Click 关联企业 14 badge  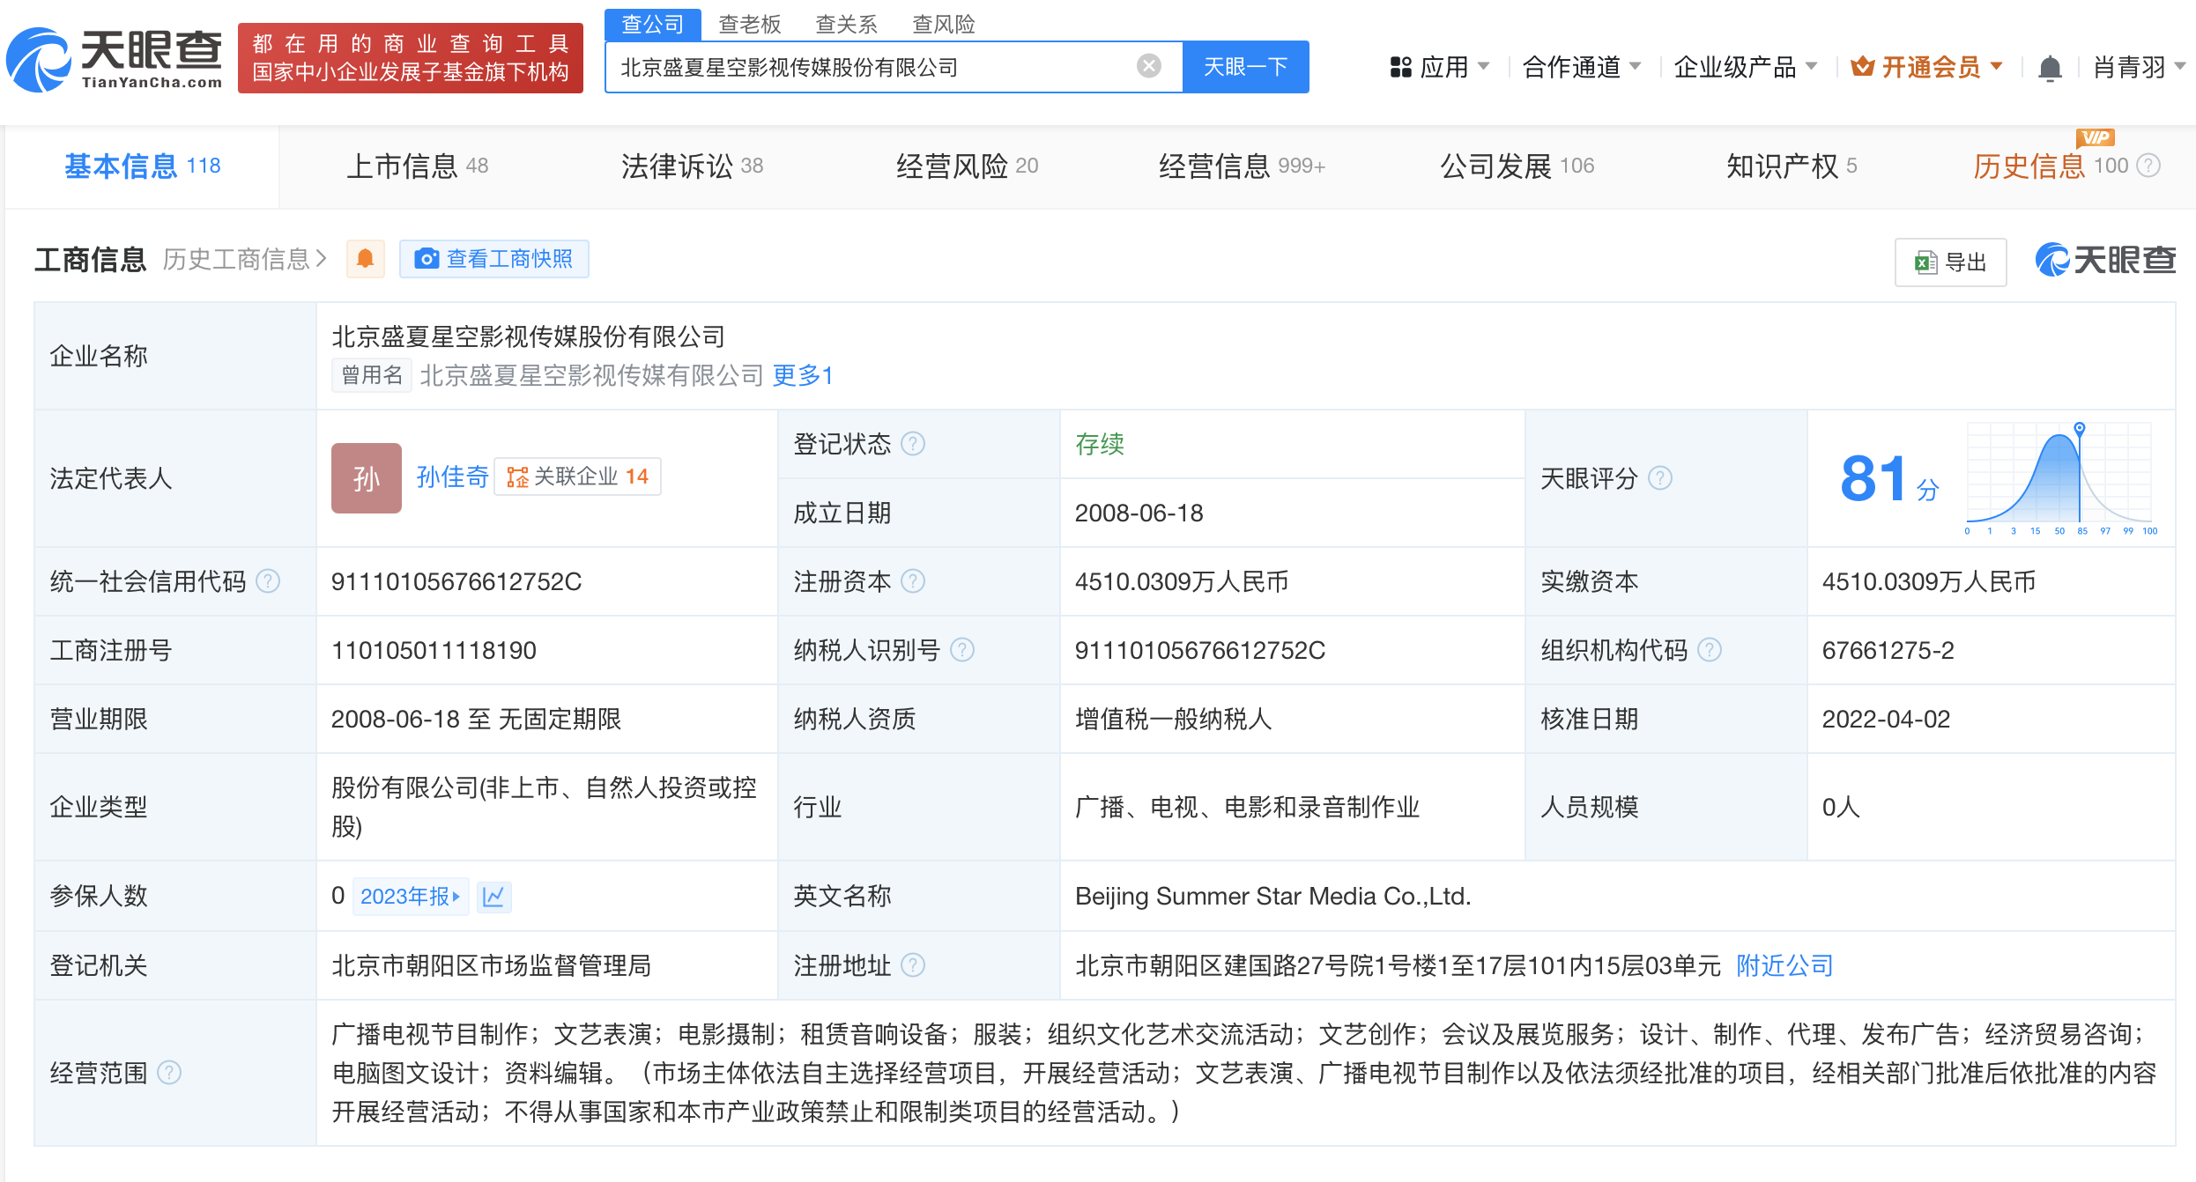[578, 476]
